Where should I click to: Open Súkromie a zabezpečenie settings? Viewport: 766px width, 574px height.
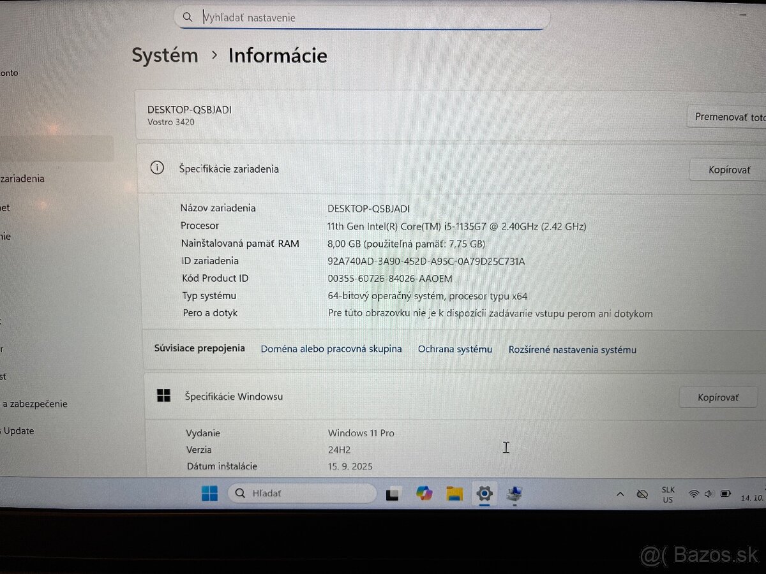click(32, 404)
